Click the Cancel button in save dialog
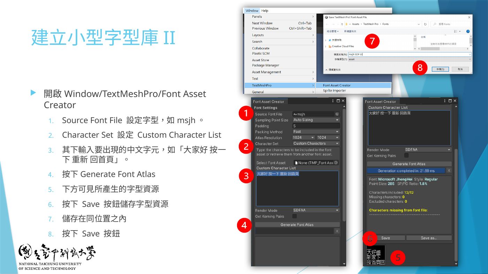Image resolution: width=488 pixels, height=274 pixels. (460, 69)
